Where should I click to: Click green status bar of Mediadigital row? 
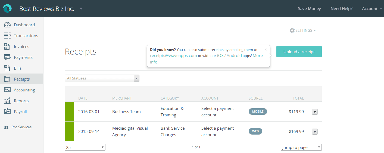click(x=69, y=131)
